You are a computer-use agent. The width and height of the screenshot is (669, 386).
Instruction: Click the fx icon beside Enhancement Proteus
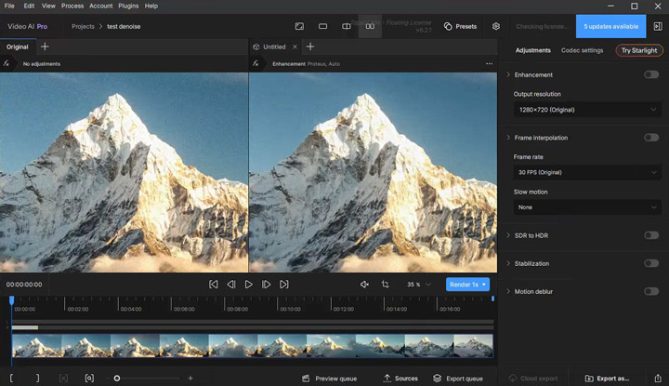click(x=256, y=63)
